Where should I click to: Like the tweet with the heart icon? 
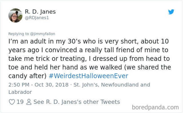tap(12, 102)
